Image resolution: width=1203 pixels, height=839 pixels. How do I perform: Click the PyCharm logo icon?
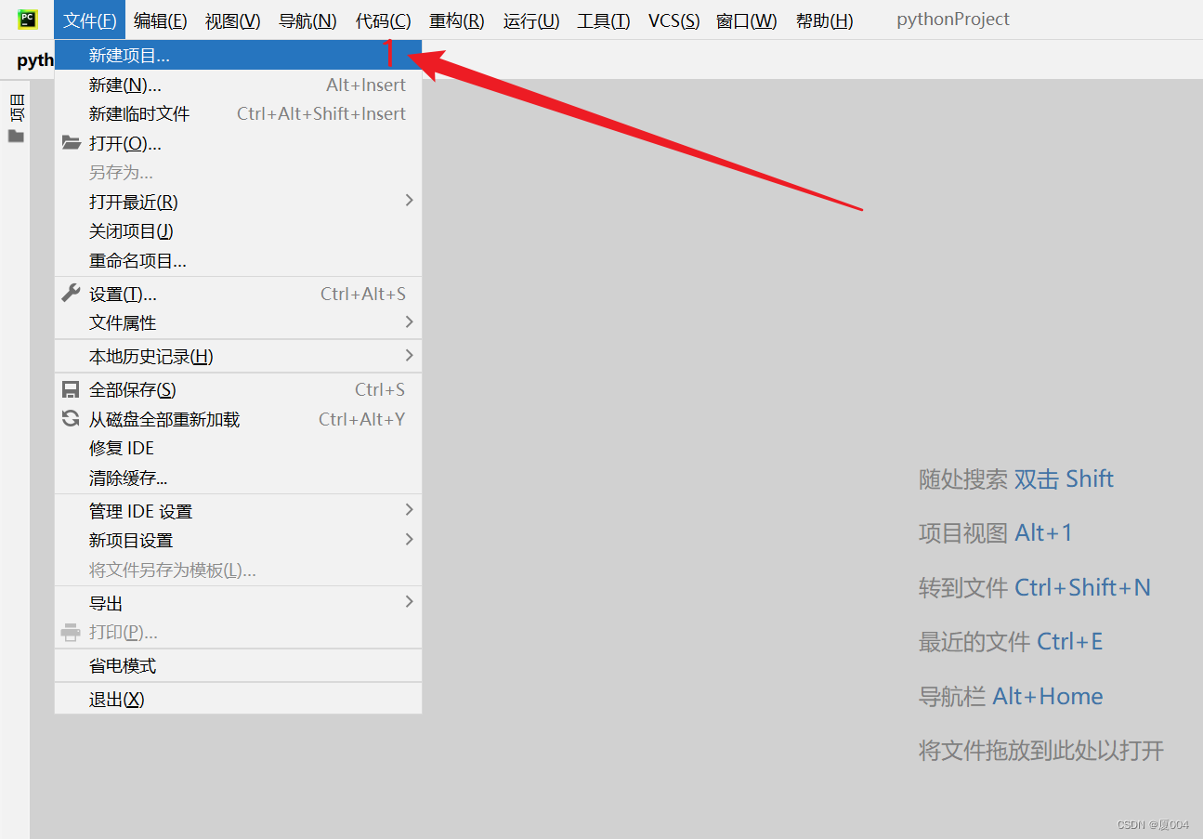pyautogui.click(x=28, y=20)
